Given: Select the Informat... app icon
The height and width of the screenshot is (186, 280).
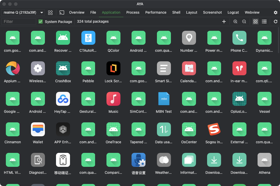Looking at the screenshot, I should (189, 160).
